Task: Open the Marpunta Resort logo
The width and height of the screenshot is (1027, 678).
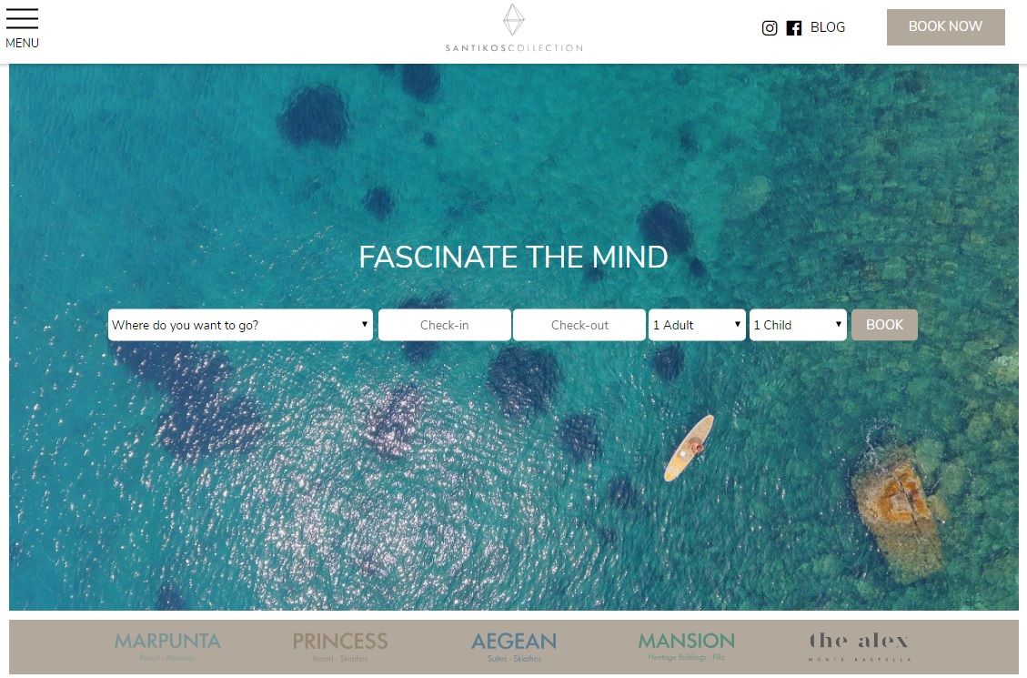Action: click(167, 646)
